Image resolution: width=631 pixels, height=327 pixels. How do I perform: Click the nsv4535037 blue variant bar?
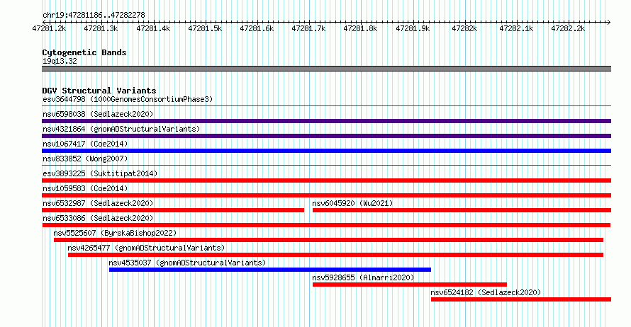click(270, 270)
